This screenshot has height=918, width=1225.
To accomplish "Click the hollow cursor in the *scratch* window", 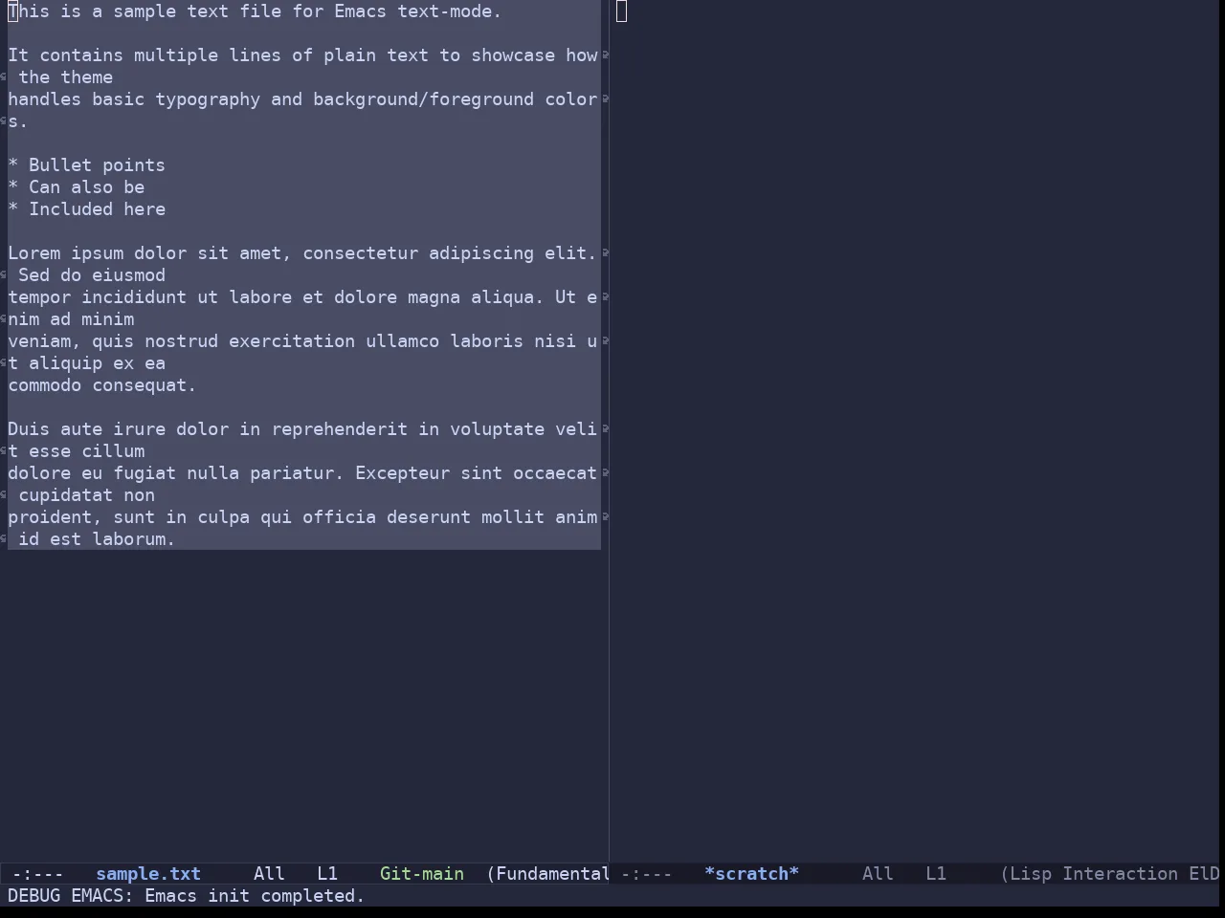I will coord(621,11).
